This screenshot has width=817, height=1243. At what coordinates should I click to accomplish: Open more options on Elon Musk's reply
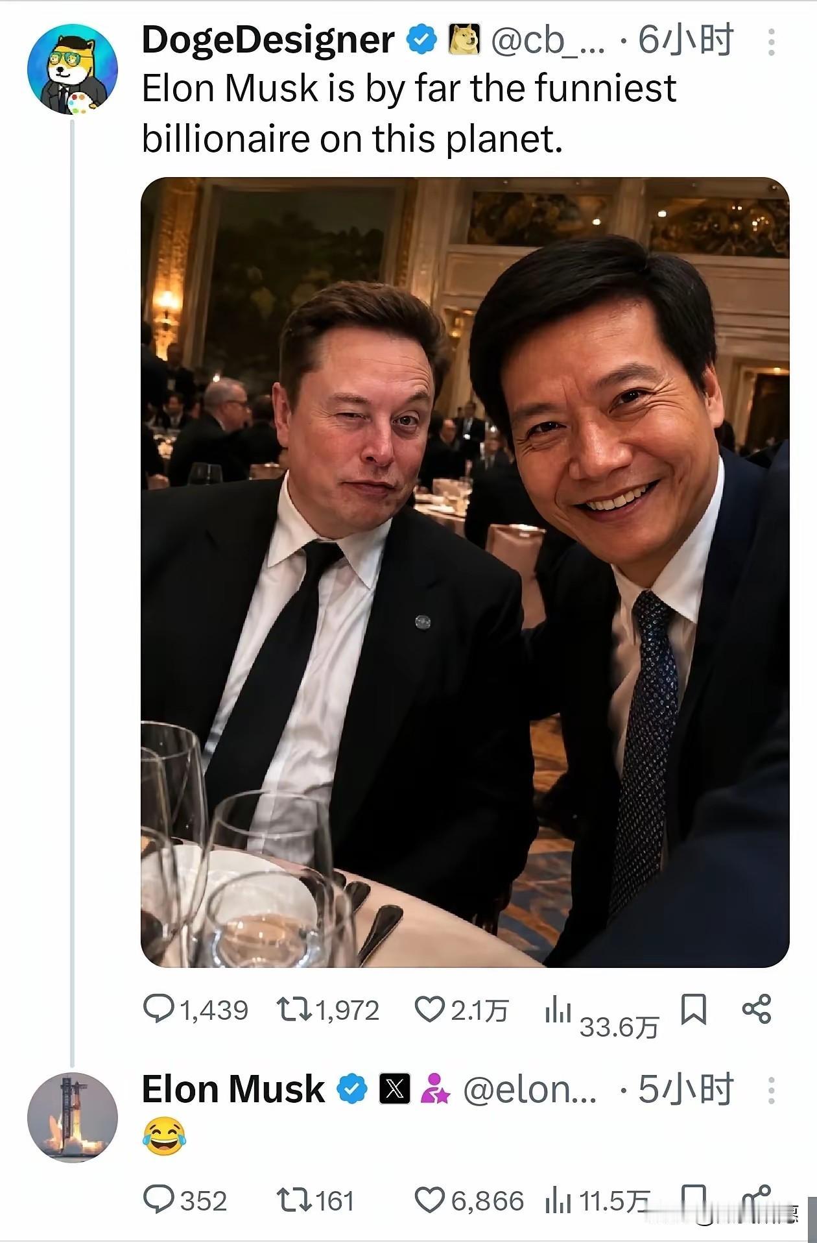[771, 1091]
